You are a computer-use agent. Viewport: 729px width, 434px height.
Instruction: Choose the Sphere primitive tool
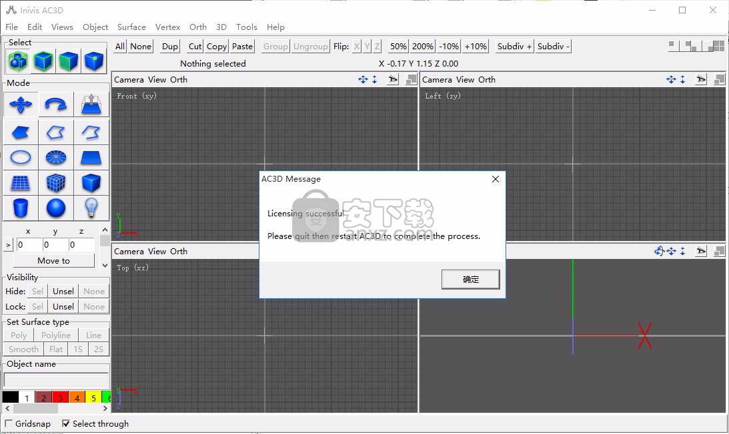pyautogui.click(x=56, y=208)
